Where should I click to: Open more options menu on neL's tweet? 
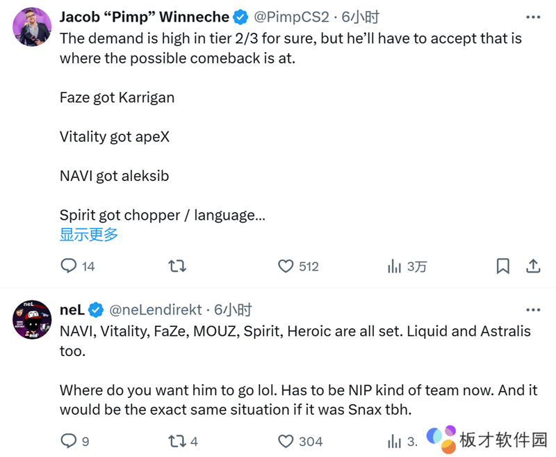coord(533,310)
